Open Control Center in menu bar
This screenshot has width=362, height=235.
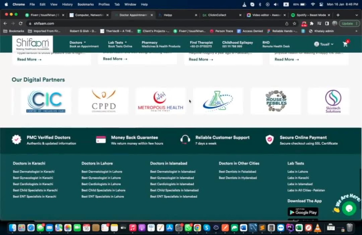click(321, 4)
